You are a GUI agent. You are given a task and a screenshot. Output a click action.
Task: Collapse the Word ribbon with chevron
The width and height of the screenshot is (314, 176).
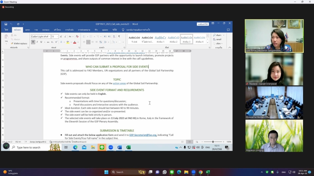coord(230,47)
